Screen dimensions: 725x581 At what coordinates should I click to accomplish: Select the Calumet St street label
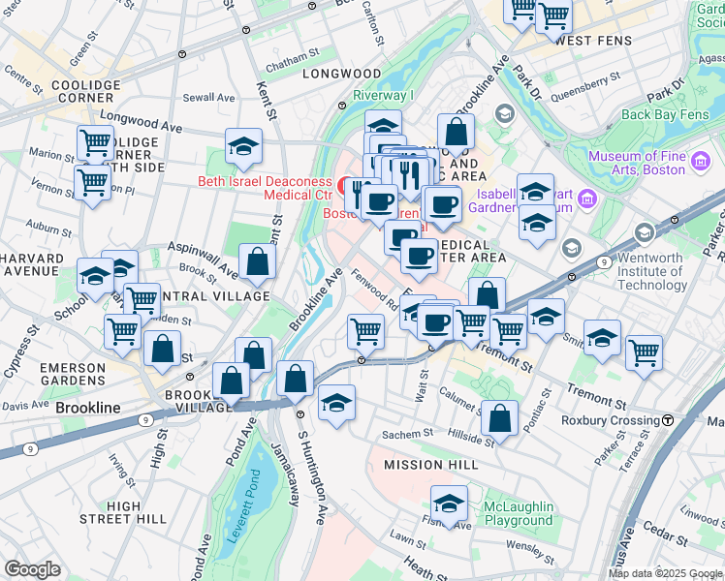coord(460,400)
